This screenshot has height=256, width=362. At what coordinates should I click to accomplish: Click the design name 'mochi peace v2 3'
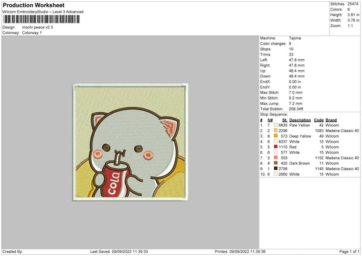[37, 27]
